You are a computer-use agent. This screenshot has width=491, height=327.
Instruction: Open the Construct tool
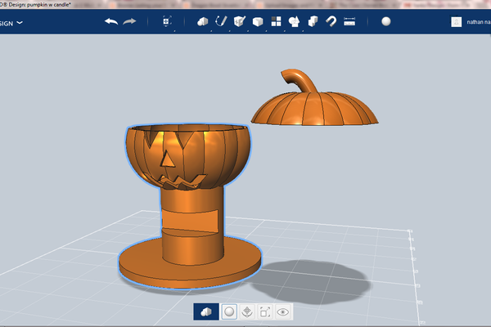tap(239, 22)
